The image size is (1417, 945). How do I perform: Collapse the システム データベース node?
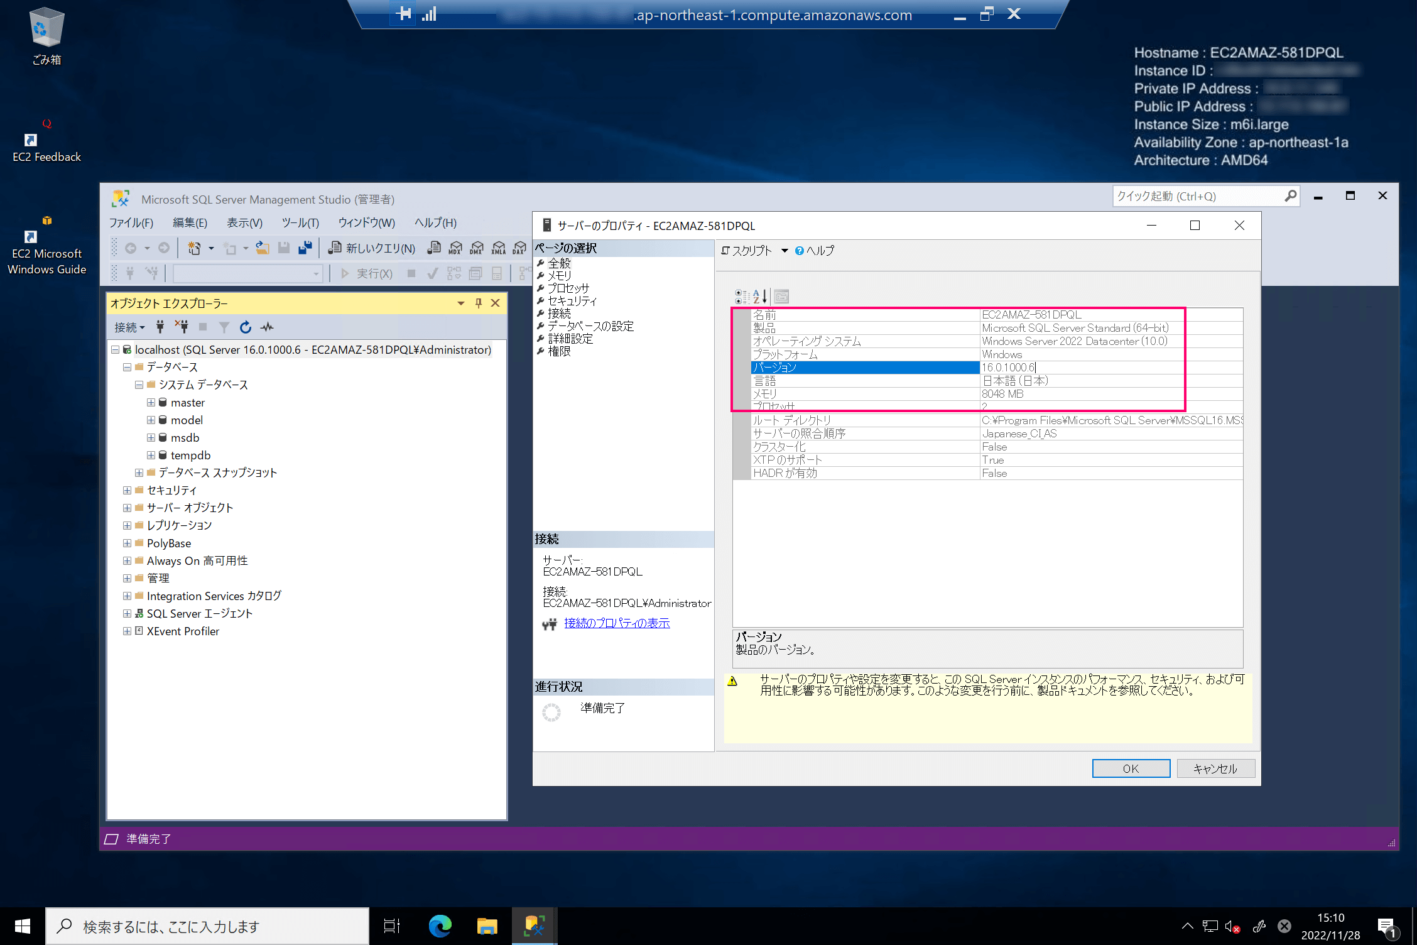tap(138, 385)
